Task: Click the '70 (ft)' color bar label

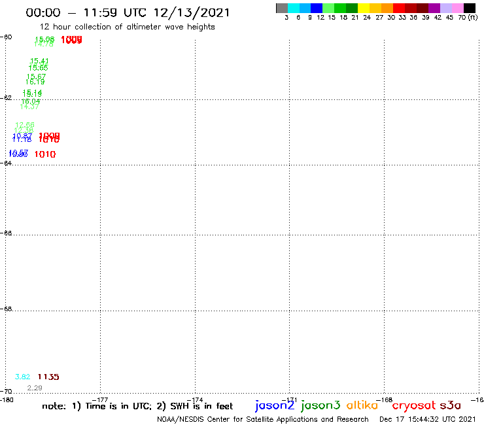Action: pos(468,18)
